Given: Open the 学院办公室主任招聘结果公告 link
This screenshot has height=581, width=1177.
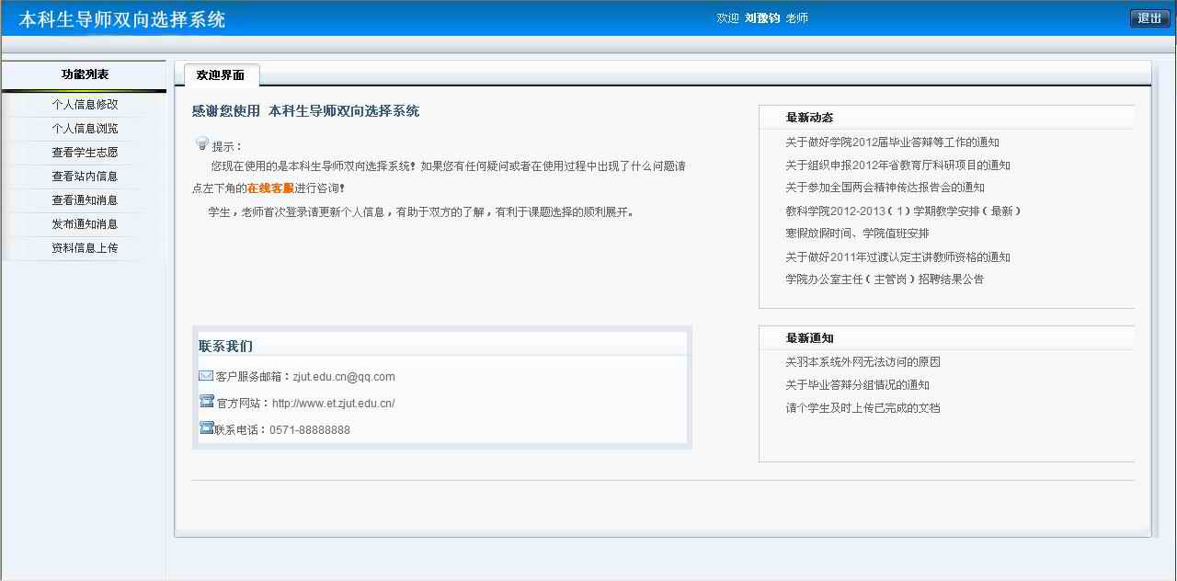Looking at the screenshot, I should click(884, 279).
